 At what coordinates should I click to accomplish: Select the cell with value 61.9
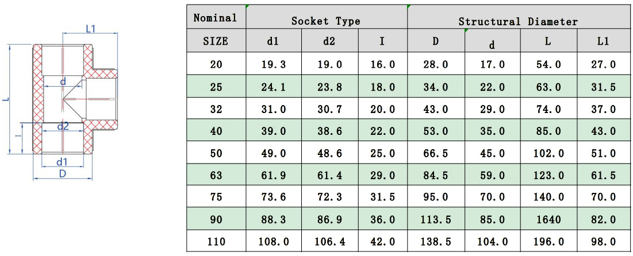[x=274, y=175]
